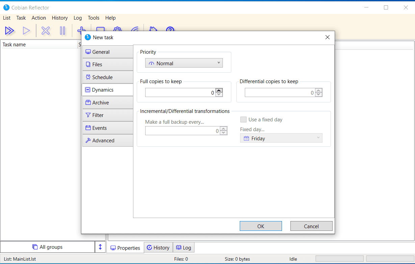Confirm the new task with OK
The height and width of the screenshot is (264, 415).
261,226
